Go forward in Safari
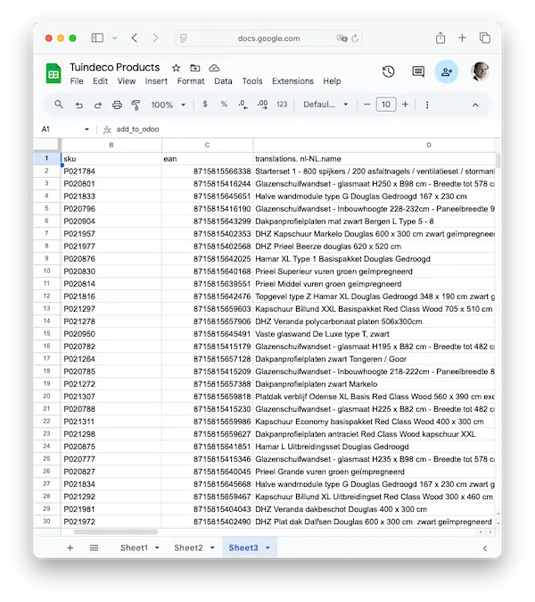 [155, 38]
